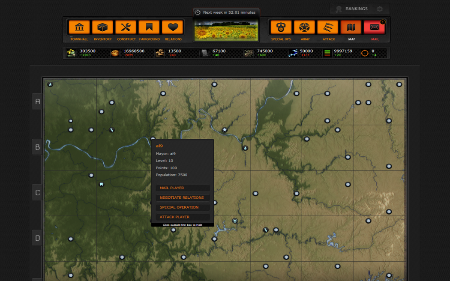Click the sunflower field thumbnail
The height and width of the screenshot is (281, 450).
226,30
